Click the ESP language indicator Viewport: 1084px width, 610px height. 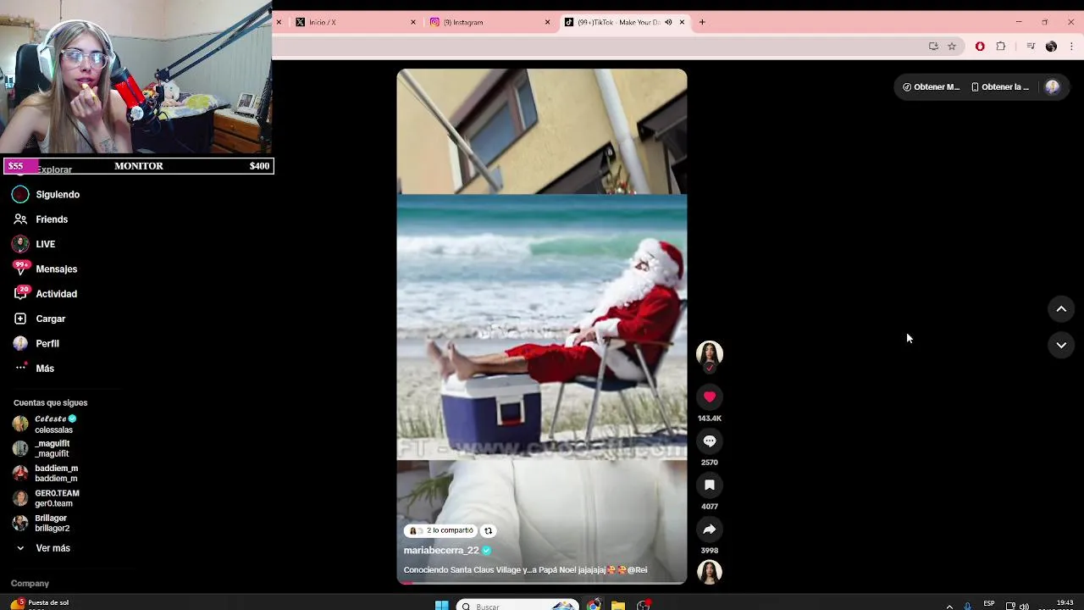[x=988, y=604]
